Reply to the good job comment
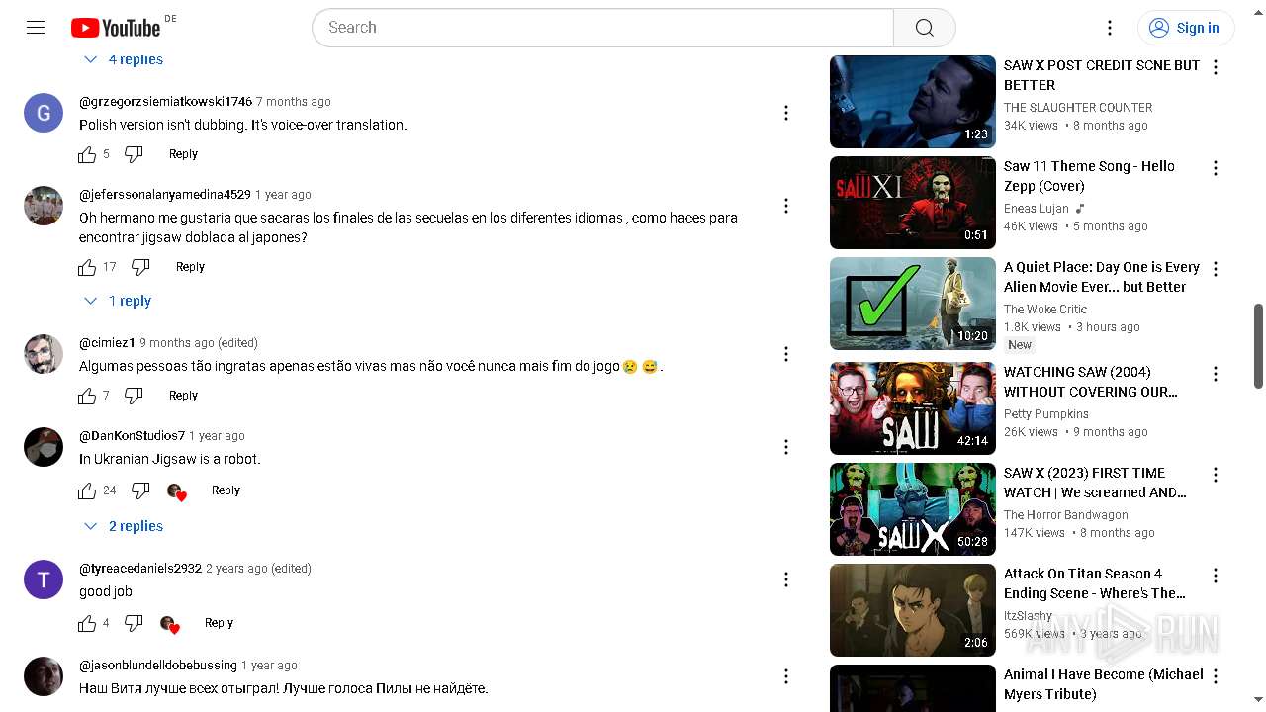The height and width of the screenshot is (712, 1266). pos(219,623)
